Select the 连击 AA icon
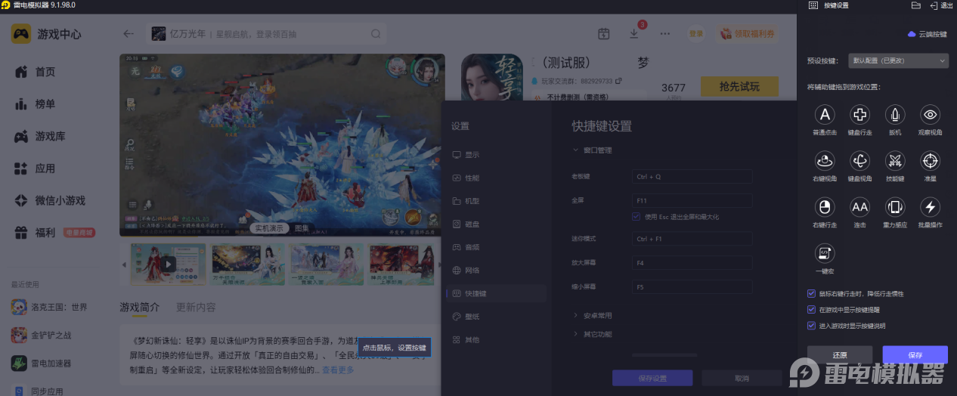The width and height of the screenshot is (957, 396). [859, 207]
